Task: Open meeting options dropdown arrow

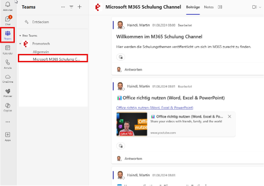Action: 260,7
